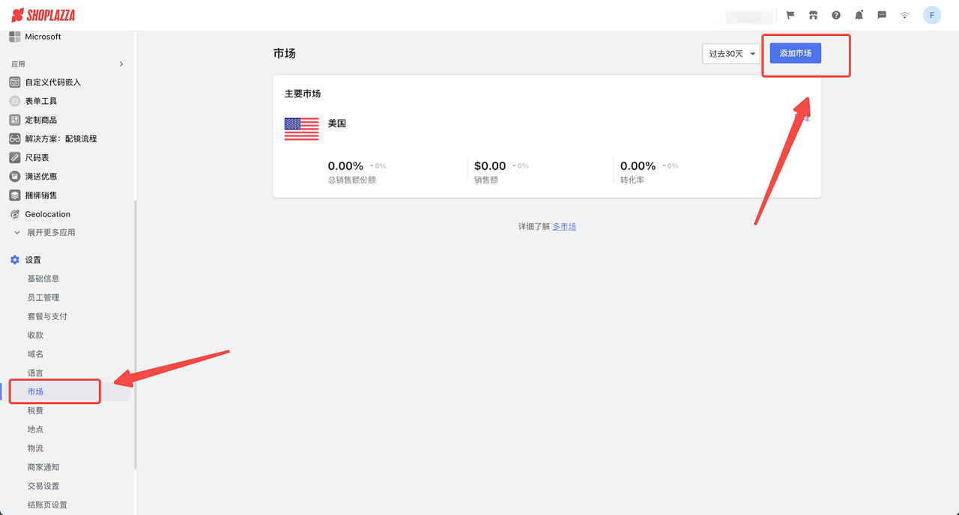
Task: Open the 自定义代码嵌入 app label
Action: (53, 82)
